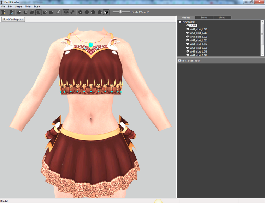The height and width of the screenshot is (203, 265).
Task: Hide the WGT_skirt_0.019 mesh via eye icon
Action: coord(188,33)
